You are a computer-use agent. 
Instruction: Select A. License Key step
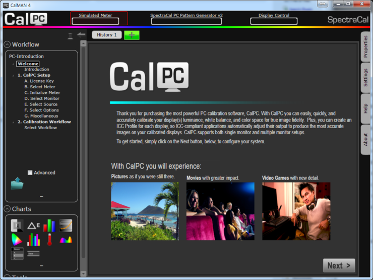pos(39,81)
